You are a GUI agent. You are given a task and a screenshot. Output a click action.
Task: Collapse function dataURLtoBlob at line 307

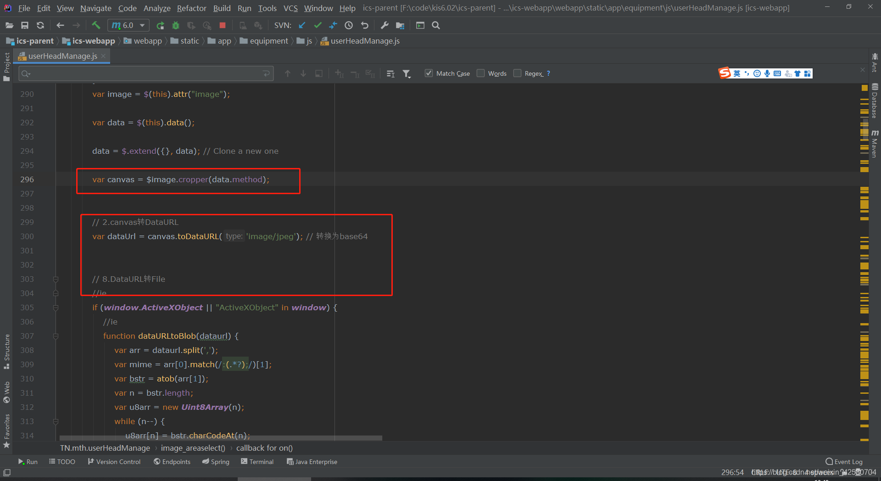point(56,336)
